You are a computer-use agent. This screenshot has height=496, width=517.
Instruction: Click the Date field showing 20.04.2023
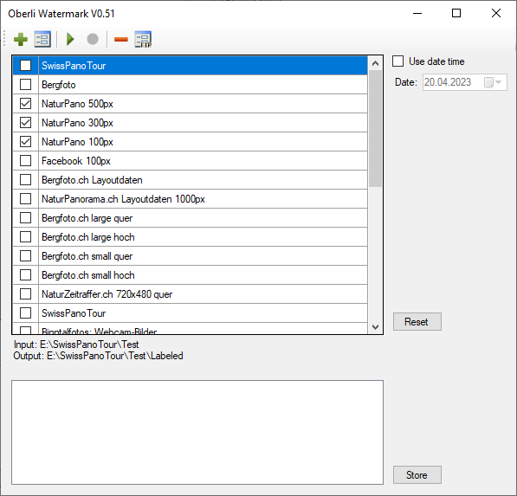point(465,82)
